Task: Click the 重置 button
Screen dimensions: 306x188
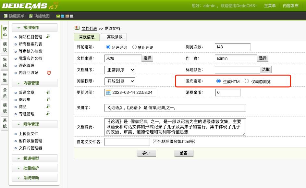Action: tap(183, 153)
